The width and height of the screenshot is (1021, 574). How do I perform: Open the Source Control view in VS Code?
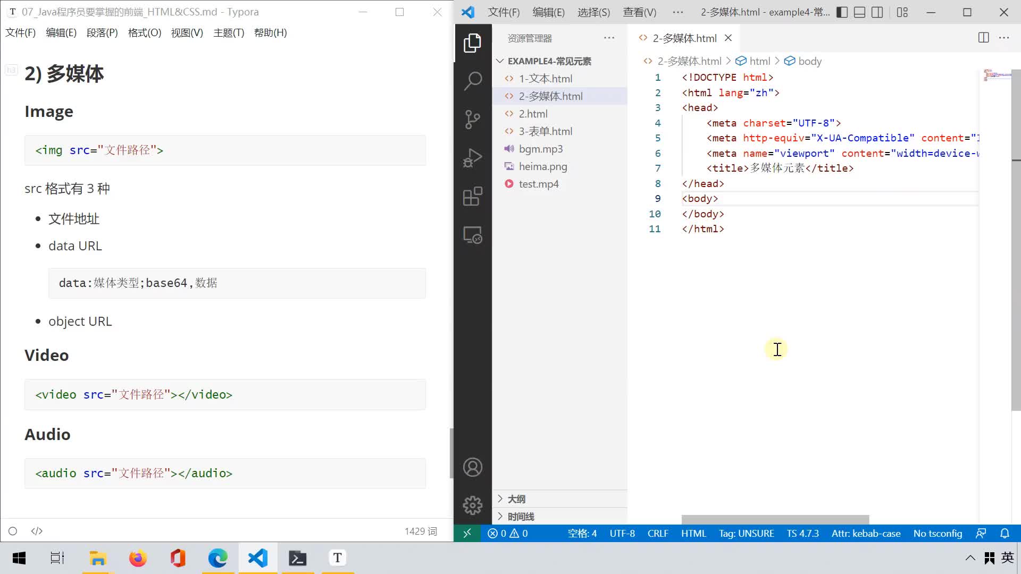coord(472,120)
